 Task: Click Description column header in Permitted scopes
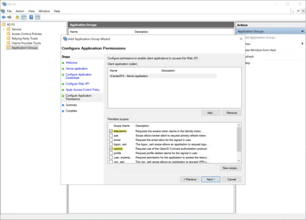click(x=142, y=126)
